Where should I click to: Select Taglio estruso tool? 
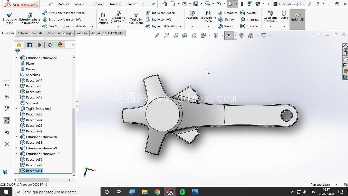[x=103, y=18]
